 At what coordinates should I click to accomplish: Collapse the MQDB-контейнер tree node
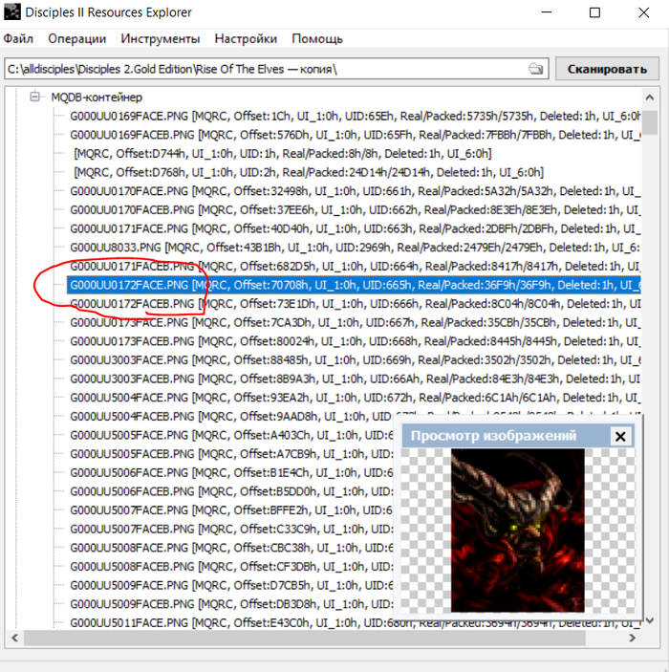36,98
